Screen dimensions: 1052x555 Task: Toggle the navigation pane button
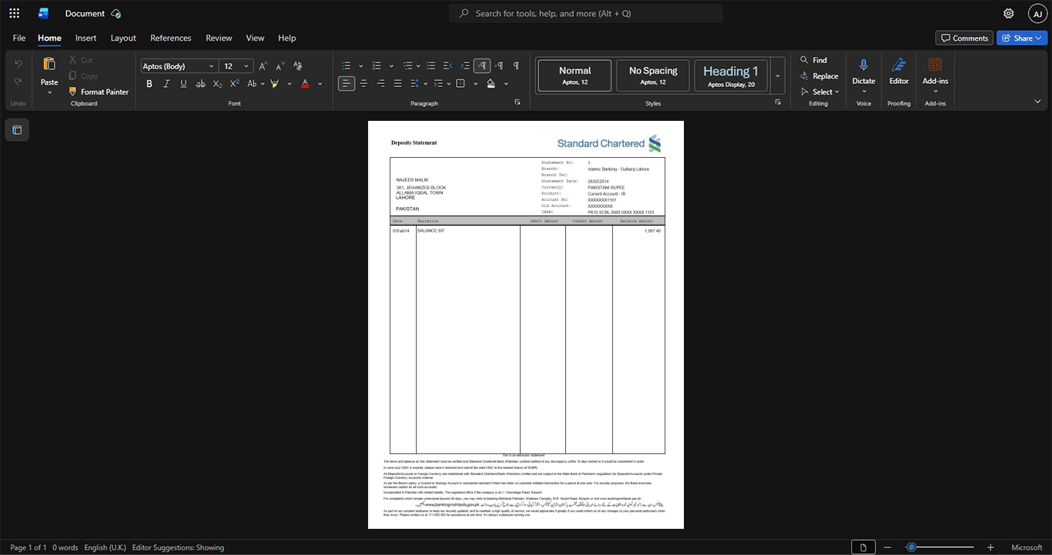coord(17,130)
